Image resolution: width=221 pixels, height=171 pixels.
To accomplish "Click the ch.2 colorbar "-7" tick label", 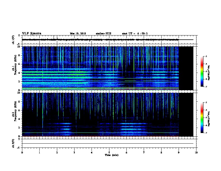I will coord(206,133).
